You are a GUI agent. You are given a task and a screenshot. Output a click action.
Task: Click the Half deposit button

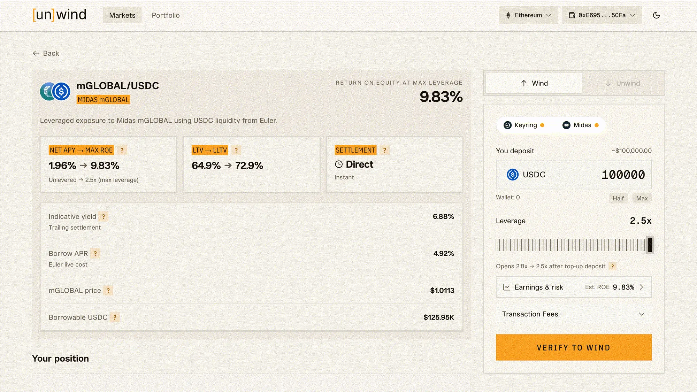(618, 198)
